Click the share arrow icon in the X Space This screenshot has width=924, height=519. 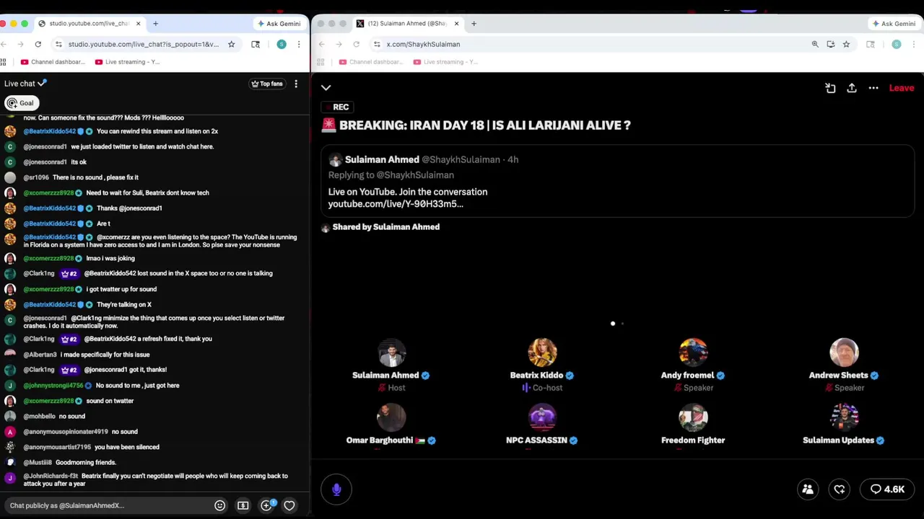point(852,88)
